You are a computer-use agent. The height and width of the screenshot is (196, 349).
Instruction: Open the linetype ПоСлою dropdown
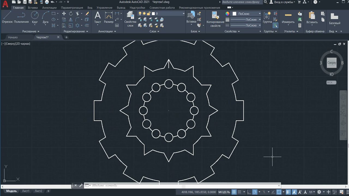coord(246,25)
